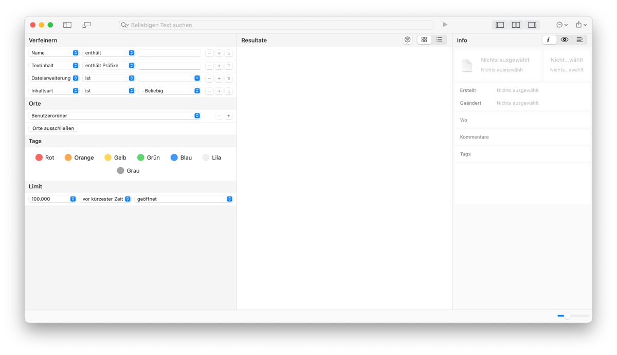Add another location with the plus button
This screenshot has height=355, width=617.
pyautogui.click(x=229, y=116)
